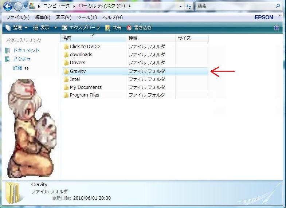The width and height of the screenshot is (286, 208).
Task: Click the folder icon of Program Files
Action: click(66, 95)
